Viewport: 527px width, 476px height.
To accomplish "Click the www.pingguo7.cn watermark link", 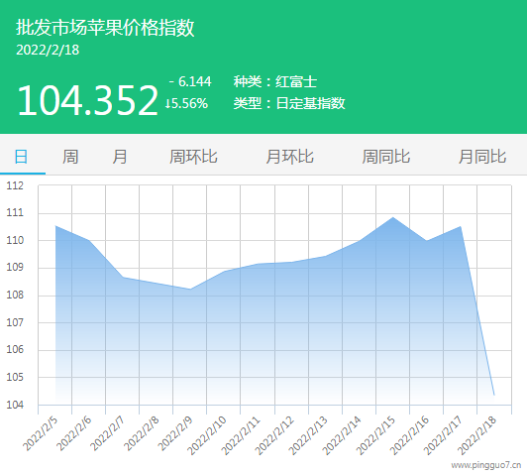I will [x=486, y=465].
